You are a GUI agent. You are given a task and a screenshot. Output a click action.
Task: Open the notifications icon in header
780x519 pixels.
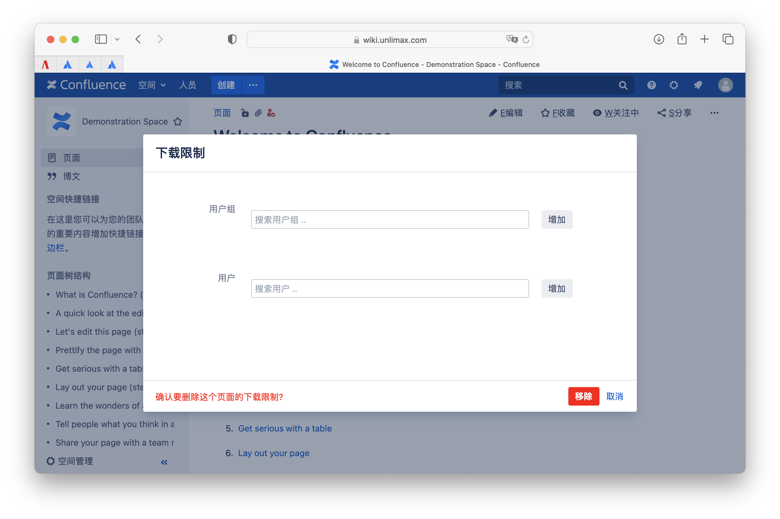(698, 85)
